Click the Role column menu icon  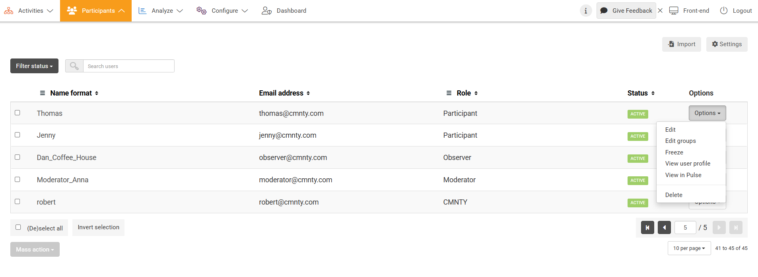click(x=449, y=93)
